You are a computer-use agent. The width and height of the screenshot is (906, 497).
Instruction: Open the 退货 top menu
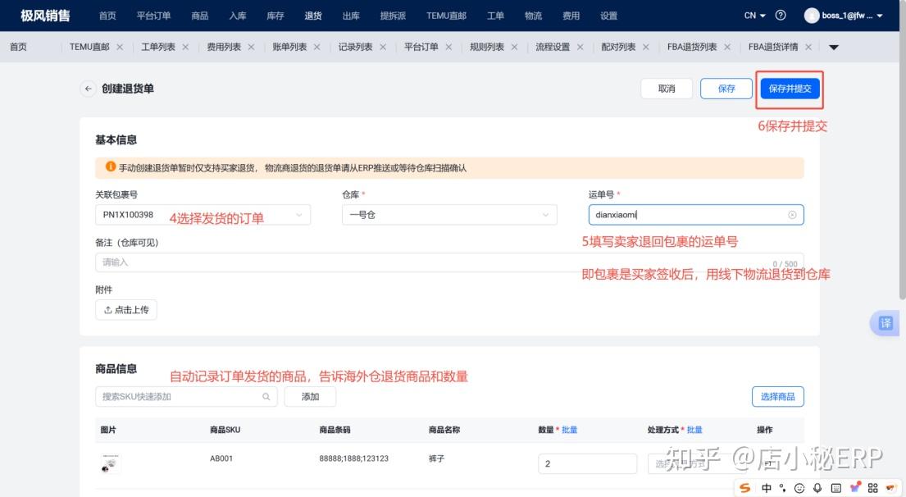pos(313,16)
